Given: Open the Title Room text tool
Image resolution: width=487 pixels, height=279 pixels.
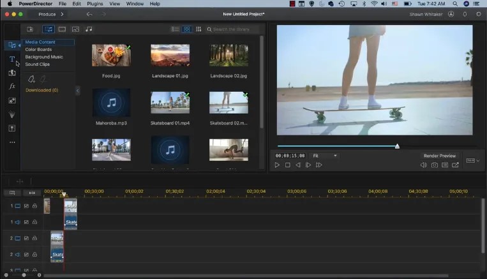Looking at the screenshot, I should pos(11,59).
